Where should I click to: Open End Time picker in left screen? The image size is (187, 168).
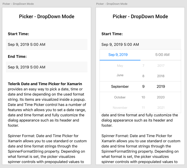click(47, 67)
